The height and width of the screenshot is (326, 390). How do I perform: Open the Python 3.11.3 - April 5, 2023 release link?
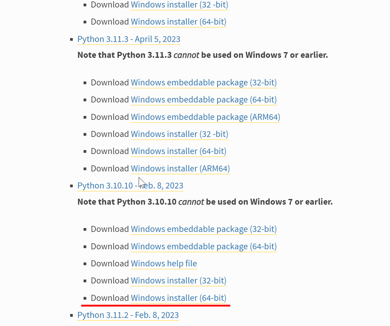tap(129, 39)
